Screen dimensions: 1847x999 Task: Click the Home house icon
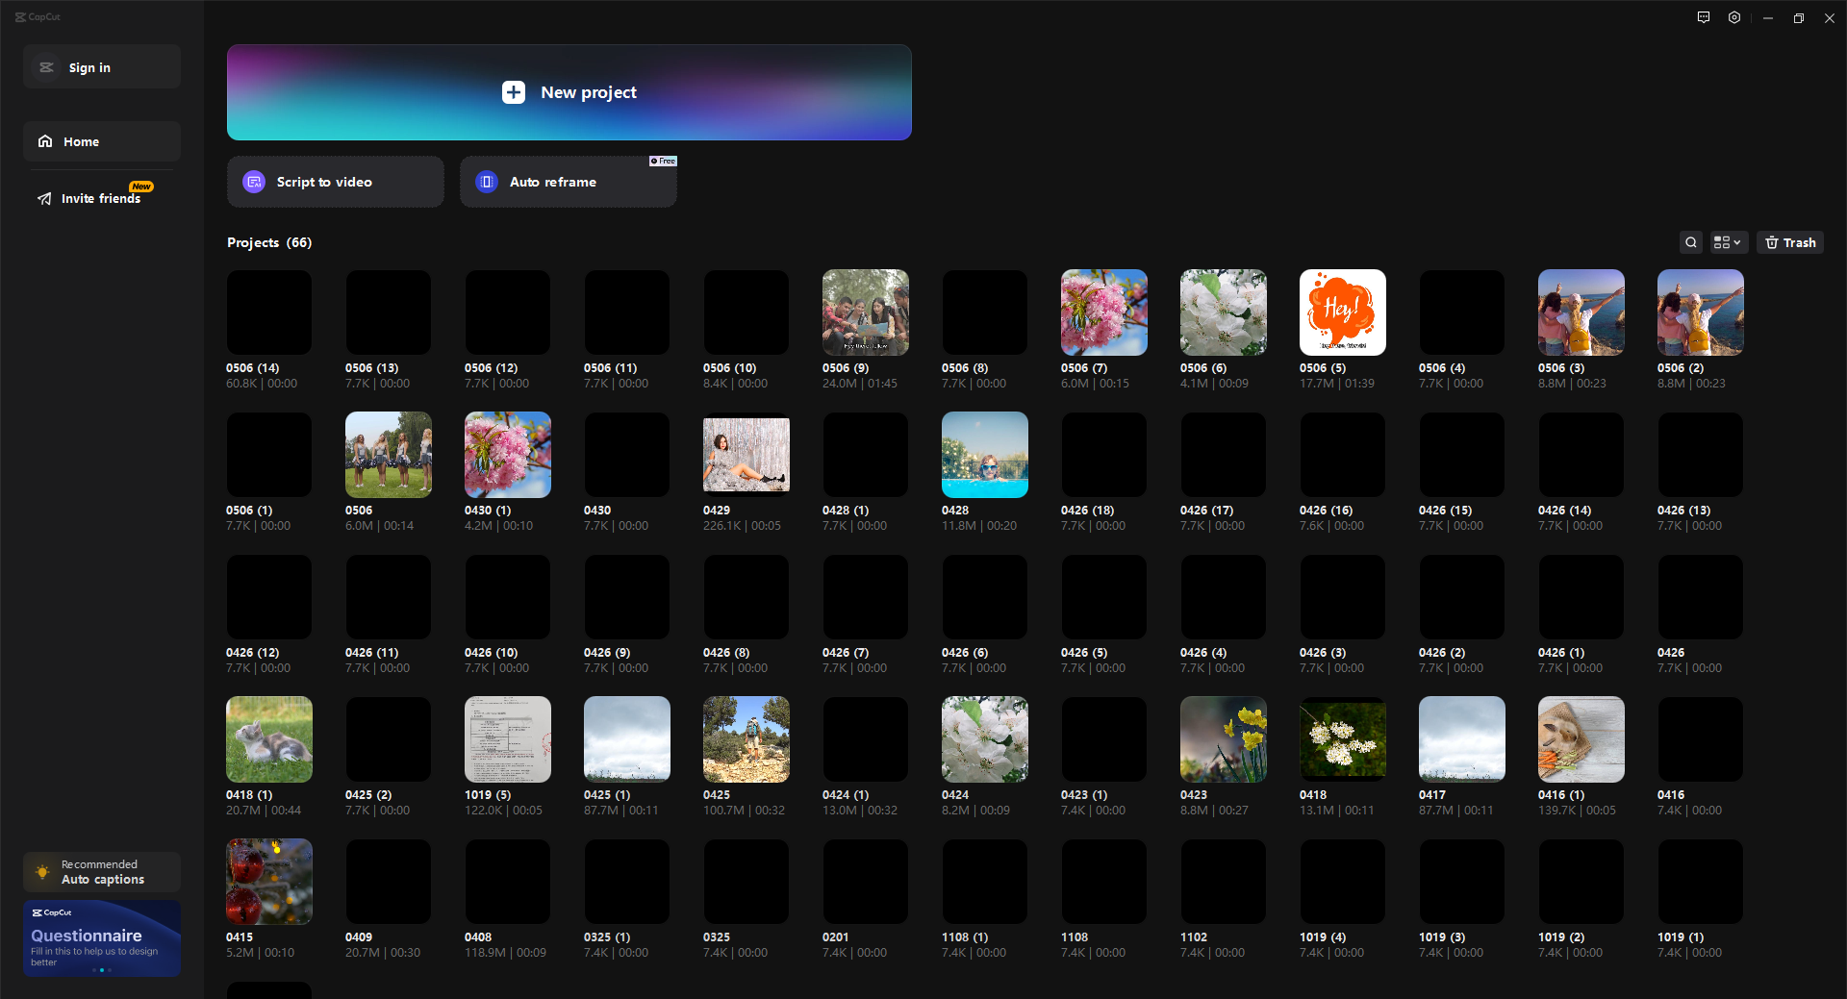click(x=45, y=141)
